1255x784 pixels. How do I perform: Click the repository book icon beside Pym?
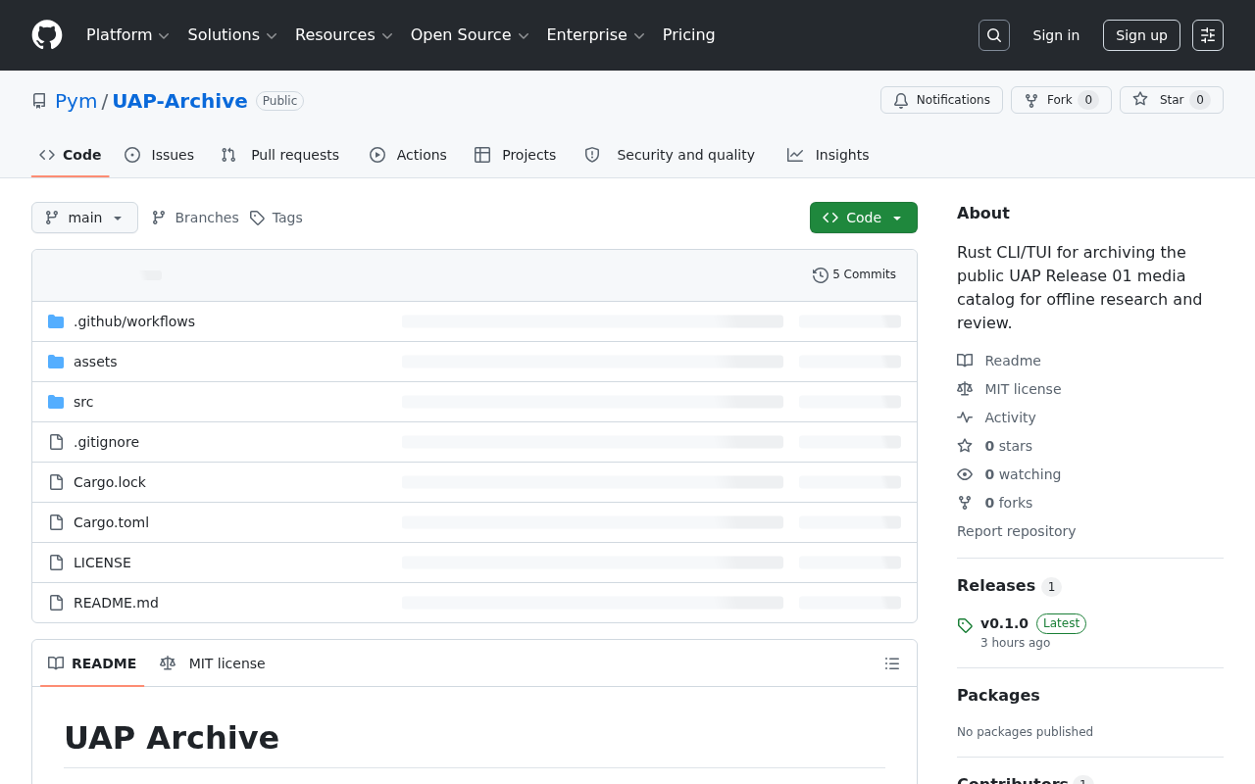click(39, 101)
